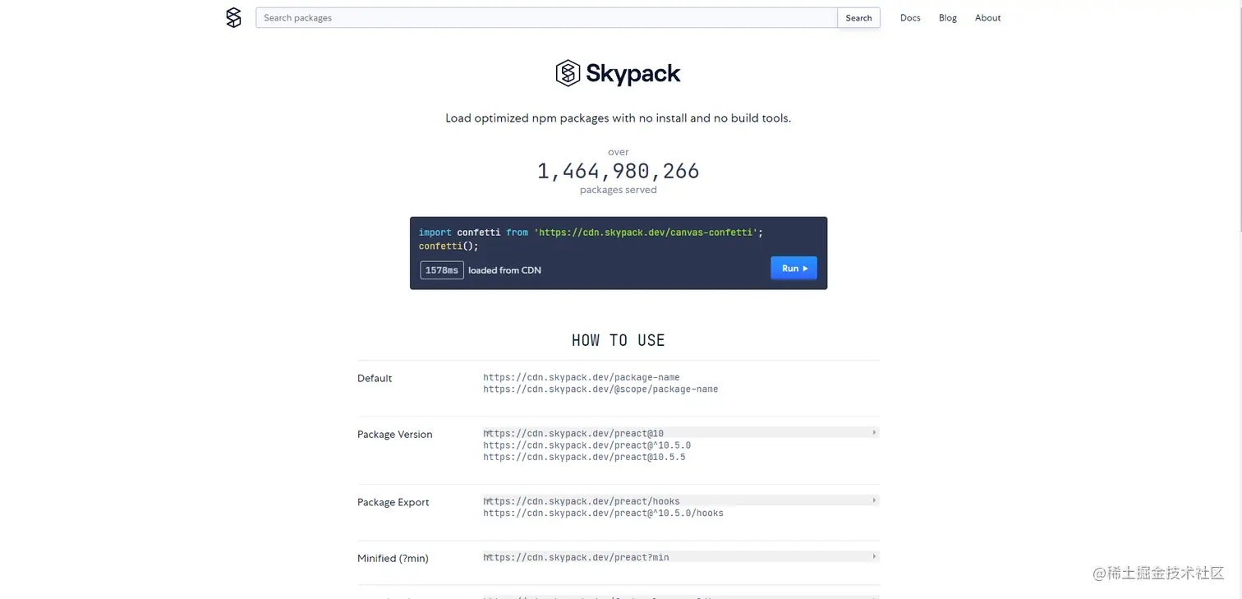The image size is (1242, 599).
Task: Expand the preact/hooks URL row arrow
Action: [874, 500]
